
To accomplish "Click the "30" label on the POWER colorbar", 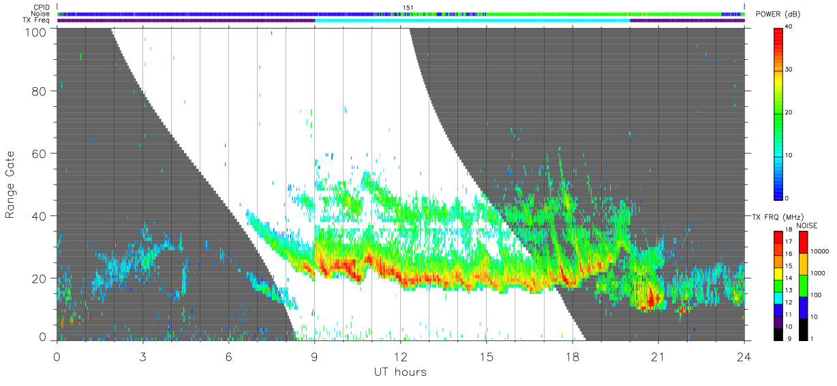I will tap(789, 70).
